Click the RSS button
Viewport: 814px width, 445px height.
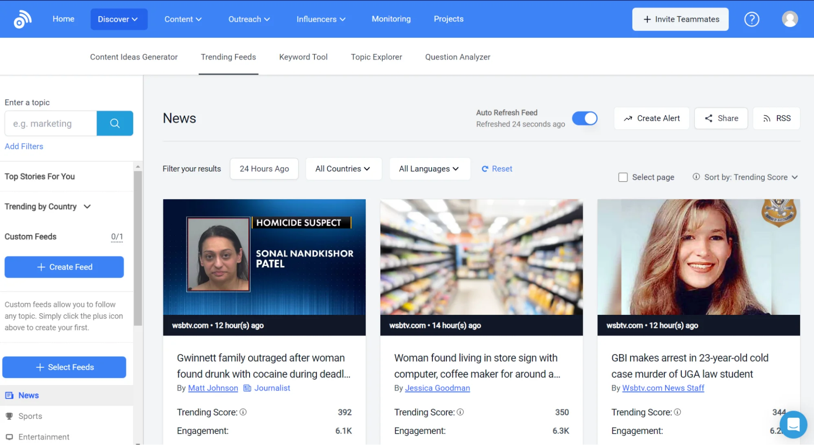pyautogui.click(x=777, y=118)
